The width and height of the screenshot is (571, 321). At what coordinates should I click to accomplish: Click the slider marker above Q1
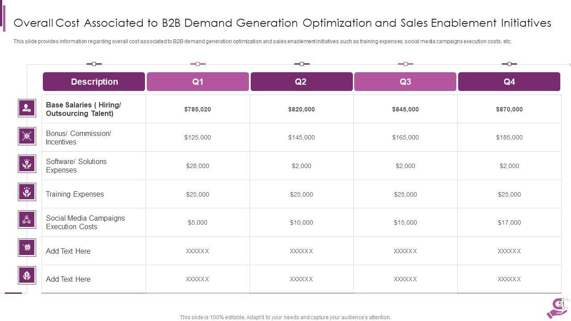[198, 64]
